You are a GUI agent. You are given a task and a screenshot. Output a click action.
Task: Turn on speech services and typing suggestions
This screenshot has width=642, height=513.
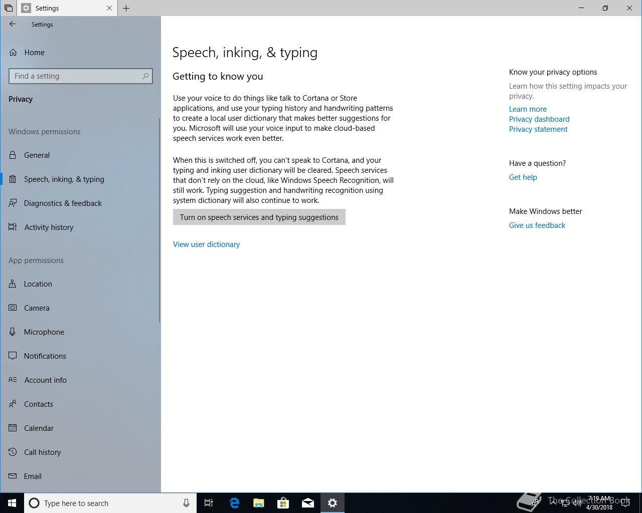pos(259,217)
